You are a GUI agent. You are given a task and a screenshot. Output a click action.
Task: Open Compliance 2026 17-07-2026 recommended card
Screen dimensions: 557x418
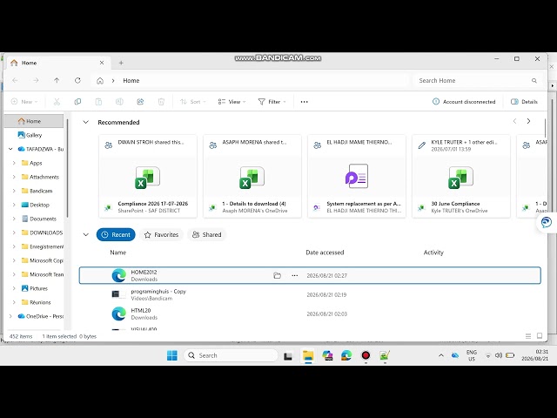(x=148, y=176)
